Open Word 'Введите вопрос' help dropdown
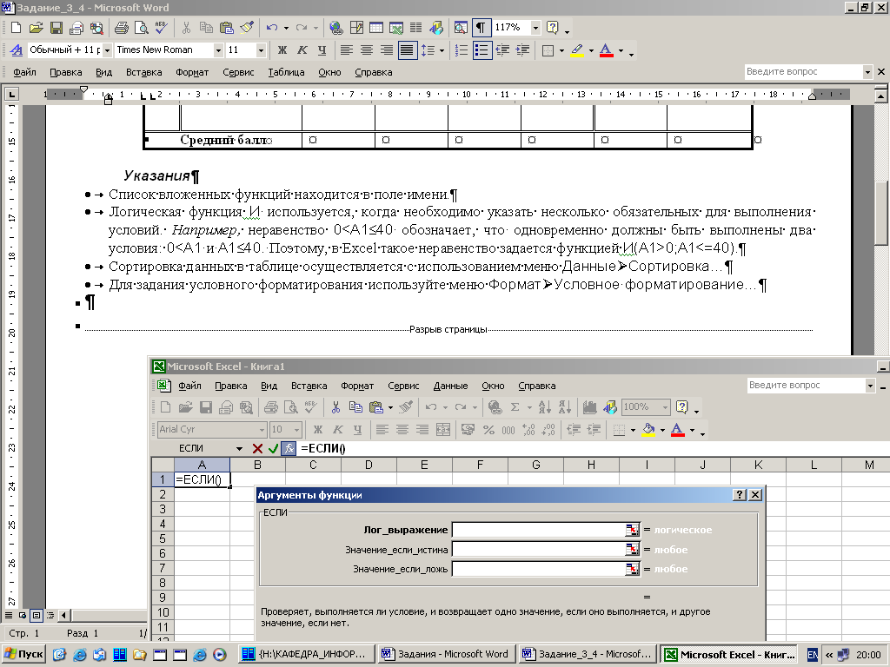The image size is (890, 667). click(867, 72)
